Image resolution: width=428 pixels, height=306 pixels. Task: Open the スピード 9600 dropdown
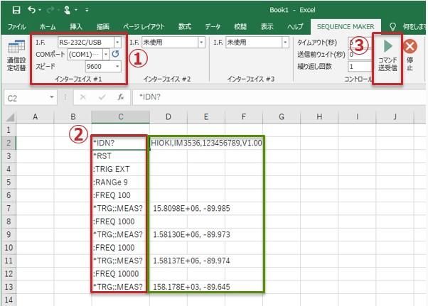point(117,66)
